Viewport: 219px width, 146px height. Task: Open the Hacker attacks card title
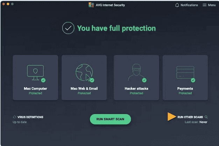(136, 89)
